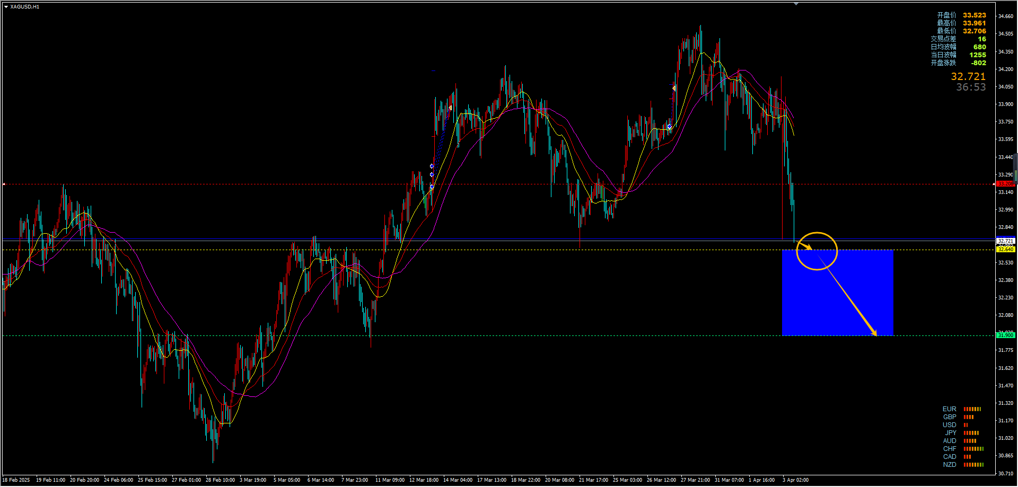Image resolution: width=1018 pixels, height=487 pixels.
Task: Click the current price 32.721 display
Action: [x=968, y=77]
